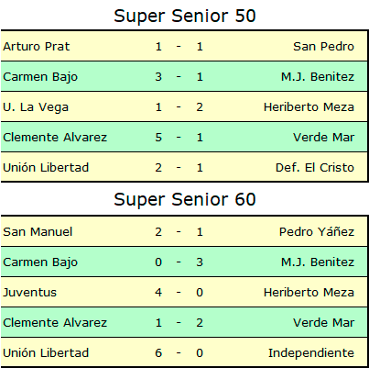Select Arturo Prat team name
Viewport: 369px width, 368px height.
pos(37,47)
